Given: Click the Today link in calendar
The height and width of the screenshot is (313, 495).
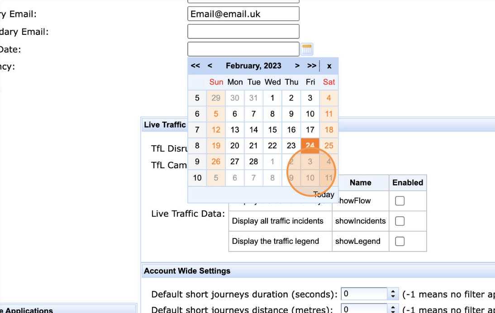Looking at the screenshot, I should tap(324, 194).
